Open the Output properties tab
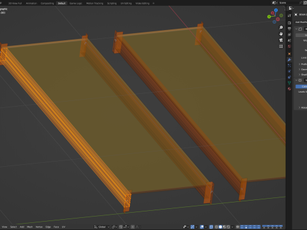 point(289,29)
